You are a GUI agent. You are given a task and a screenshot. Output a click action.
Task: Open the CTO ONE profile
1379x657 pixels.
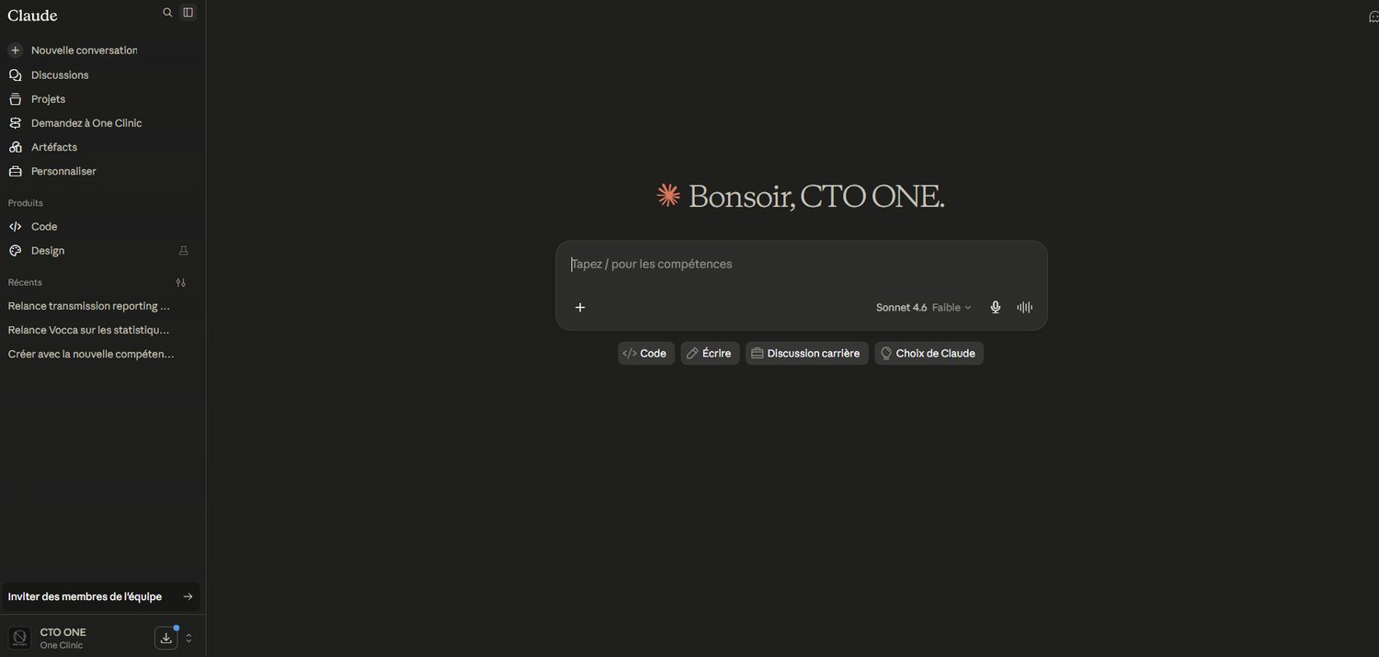click(63, 638)
